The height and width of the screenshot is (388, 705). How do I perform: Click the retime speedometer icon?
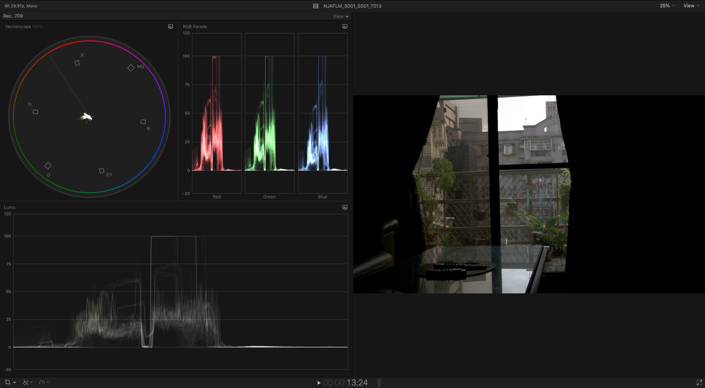(42, 382)
